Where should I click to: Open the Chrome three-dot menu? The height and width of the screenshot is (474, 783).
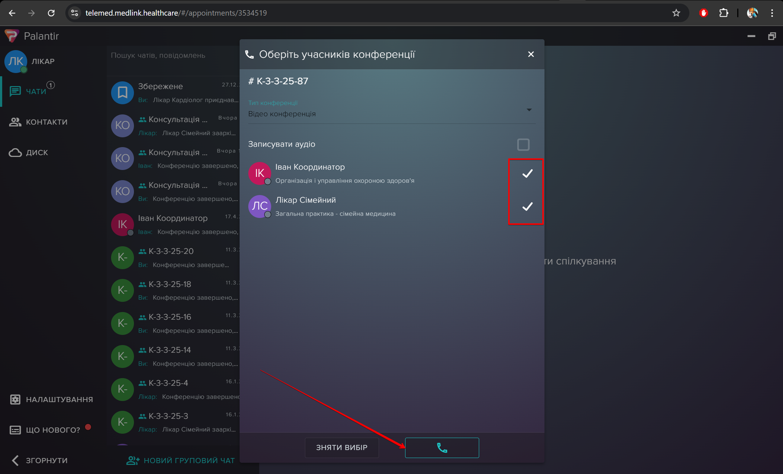pos(772,13)
